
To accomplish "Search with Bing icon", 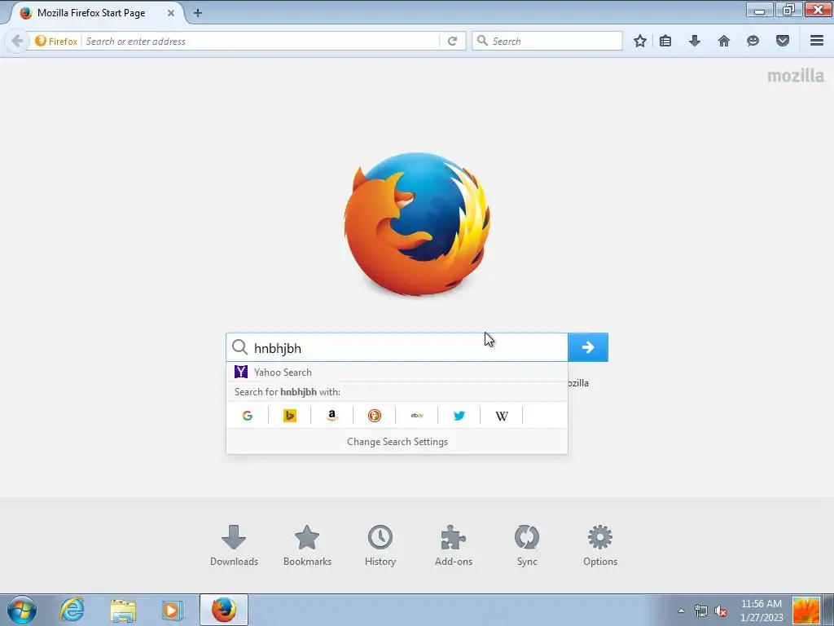I will (290, 416).
